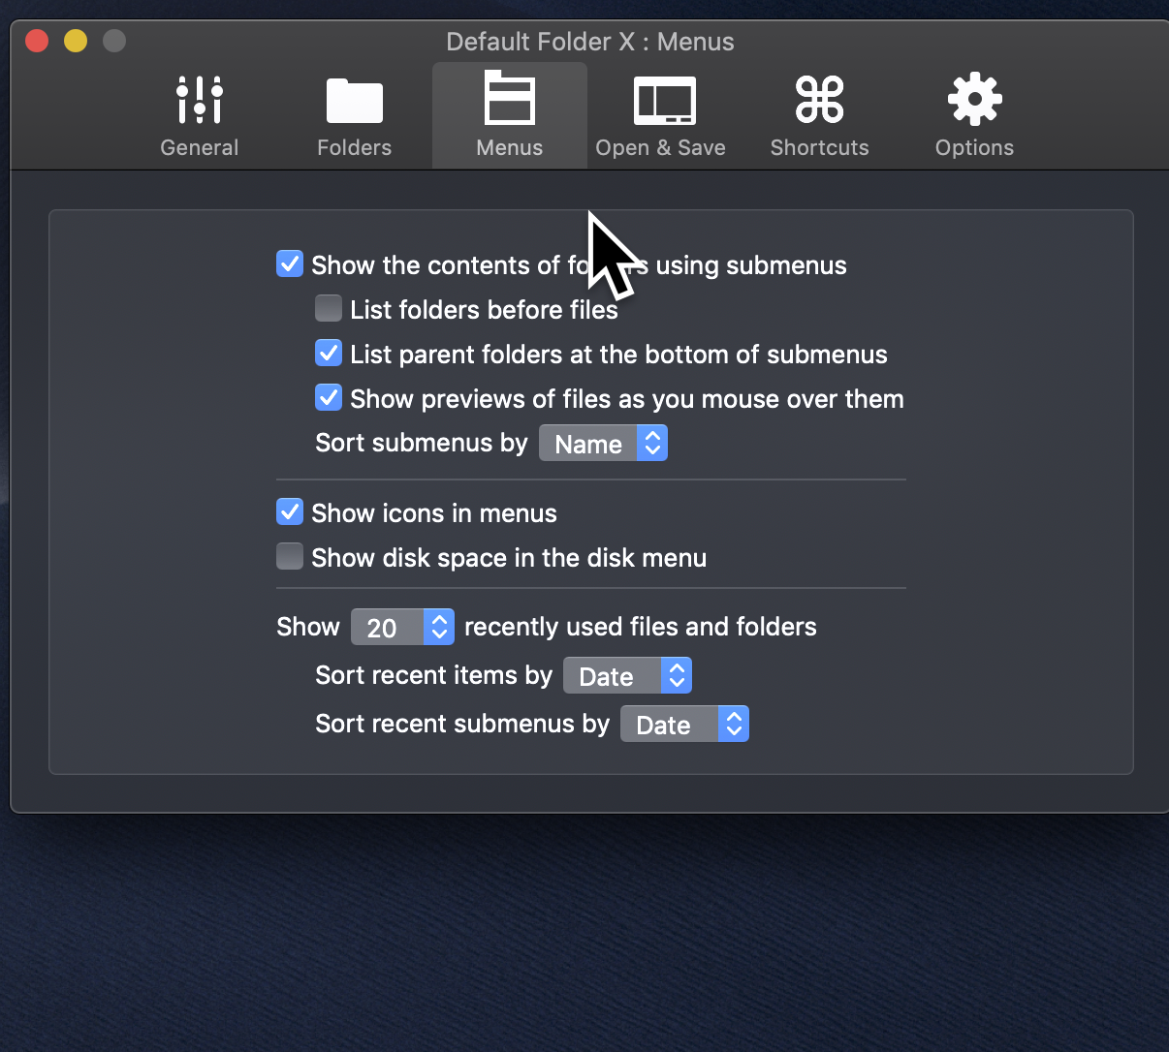This screenshot has width=1169, height=1052.
Task: Open the Sort recent submenus by dropdown
Action: click(x=684, y=724)
